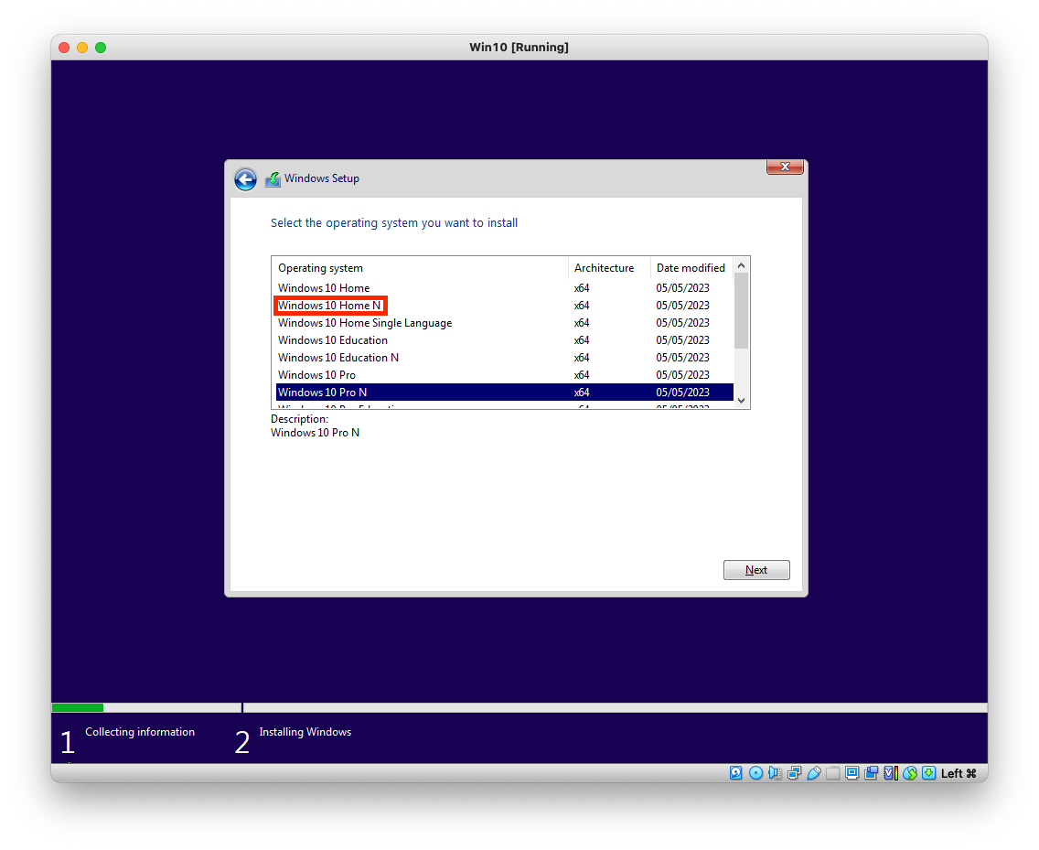Image resolution: width=1039 pixels, height=850 pixels.
Task: Click the x64 cell of Windows 10 Home
Action: tap(582, 287)
